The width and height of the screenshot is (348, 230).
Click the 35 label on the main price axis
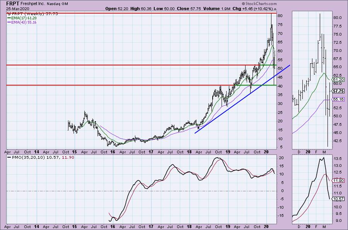(280, 95)
